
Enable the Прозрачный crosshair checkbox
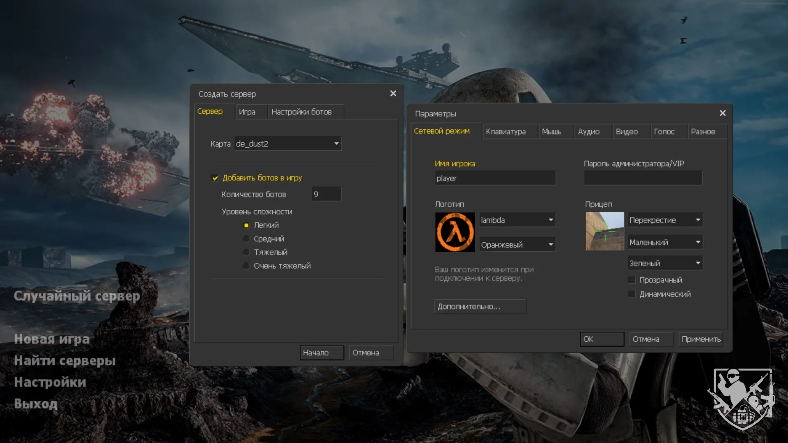coord(632,280)
